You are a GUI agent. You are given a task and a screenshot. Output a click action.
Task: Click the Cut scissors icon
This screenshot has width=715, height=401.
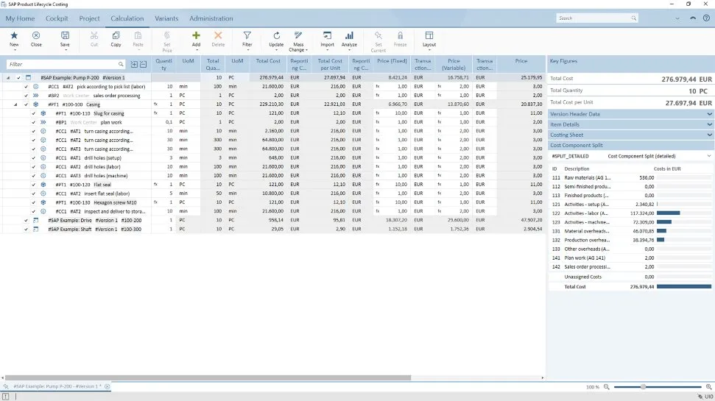point(94,35)
